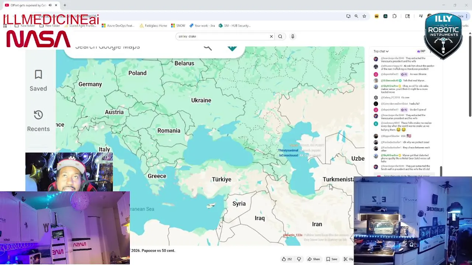Click the video title text 'Papoose vs 50 cent'

tap(158, 251)
